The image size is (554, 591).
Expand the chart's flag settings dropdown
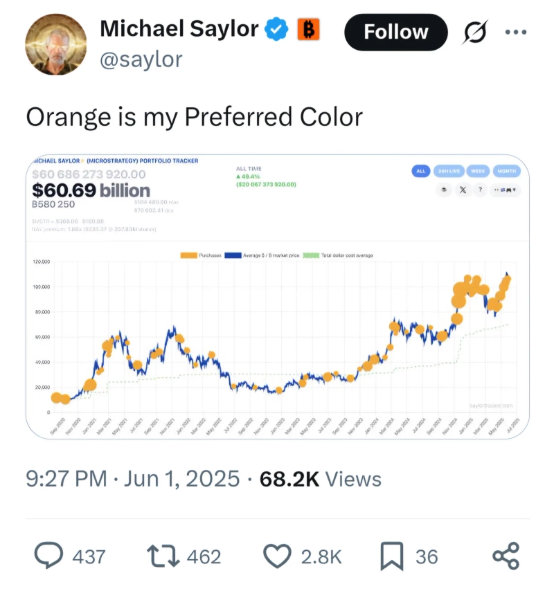[505, 190]
